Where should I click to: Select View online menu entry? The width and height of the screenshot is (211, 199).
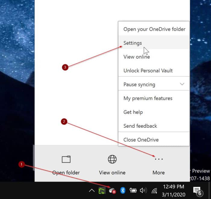[x=154, y=57]
